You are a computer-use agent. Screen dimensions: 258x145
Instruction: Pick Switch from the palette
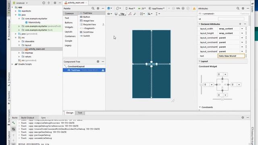click(86, 36)
